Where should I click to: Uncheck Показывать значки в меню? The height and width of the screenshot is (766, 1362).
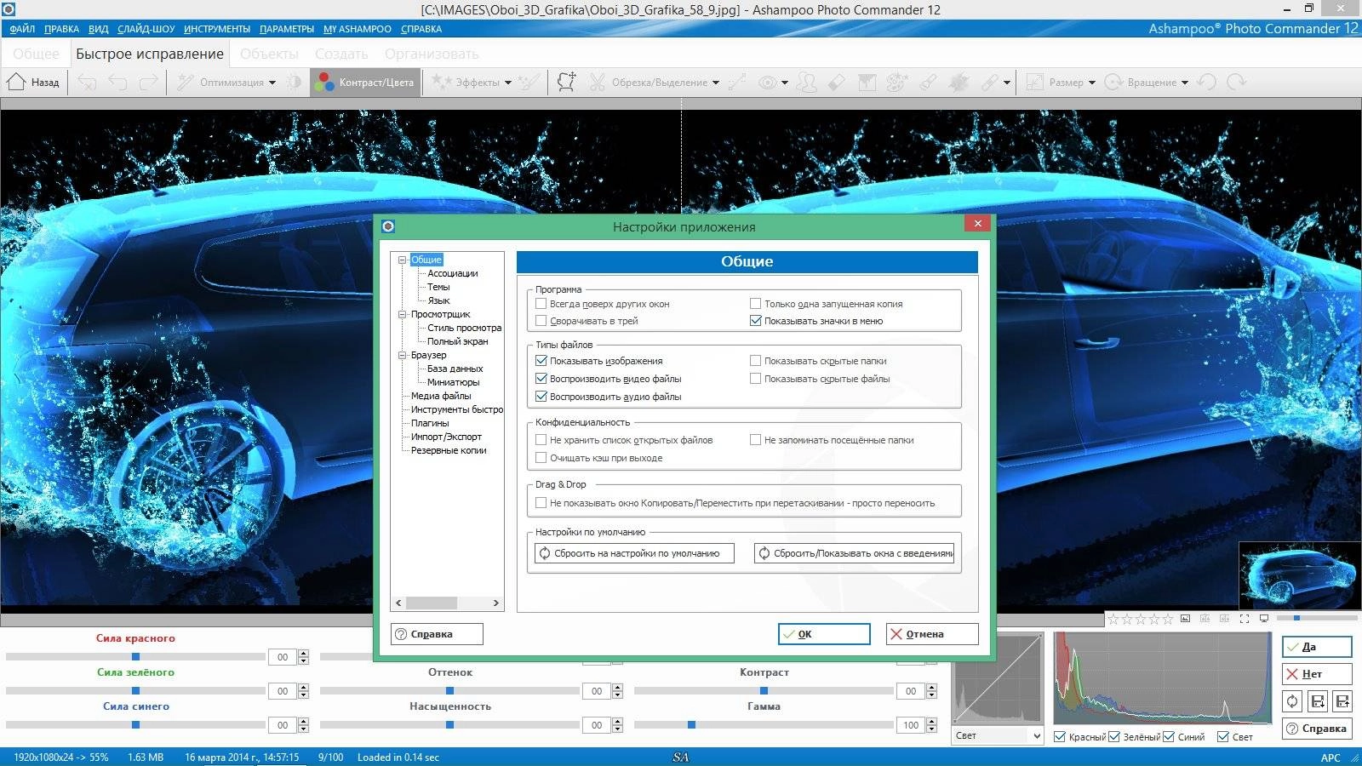(x=755, y=321)
